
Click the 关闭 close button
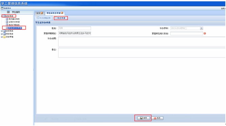pyautogui.click(x=157, y=118)
